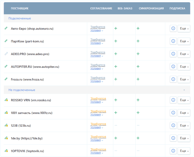The height and width of the screenshot is (157, 194).
Task: Open Еще dropdown for 1001 запчасть
Action: 184,113
